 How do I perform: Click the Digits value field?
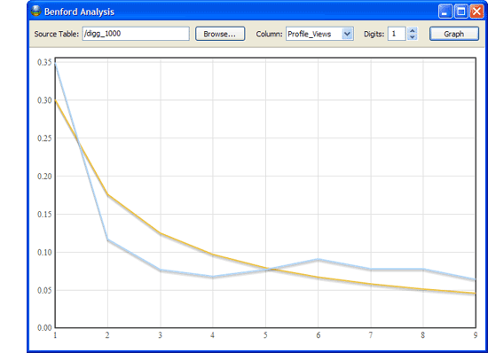[397, 34]
